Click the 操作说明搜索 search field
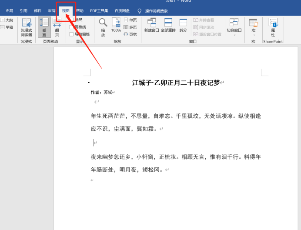This screenshot has width=301, height=230. [156, 11]
